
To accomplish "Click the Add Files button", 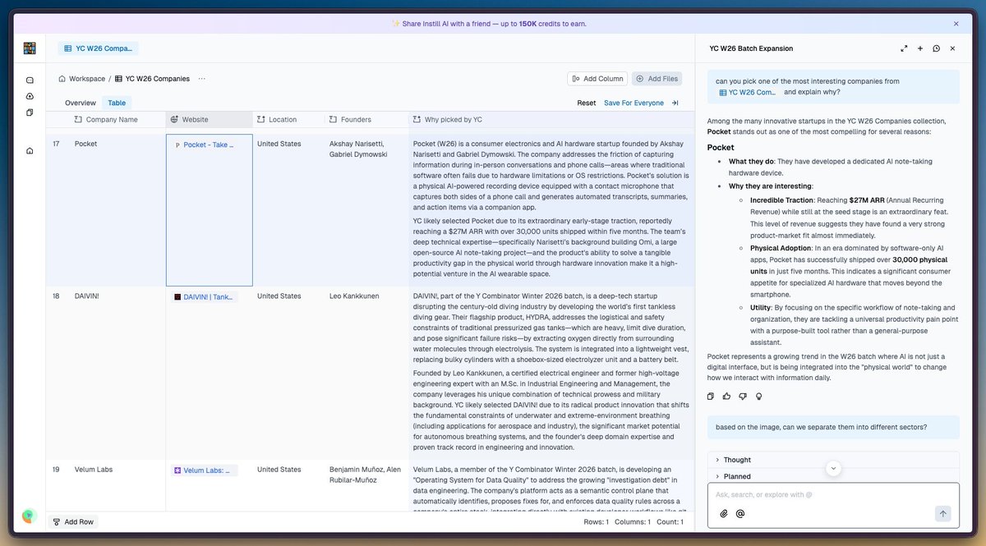I will [x=657, y=79].
